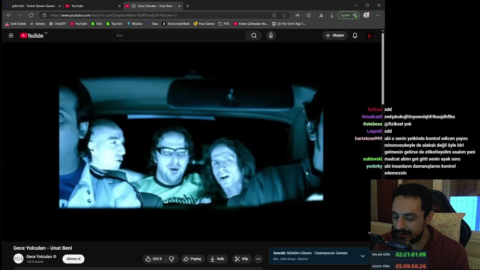Open The Silent Age bookmark

(289, 24)
